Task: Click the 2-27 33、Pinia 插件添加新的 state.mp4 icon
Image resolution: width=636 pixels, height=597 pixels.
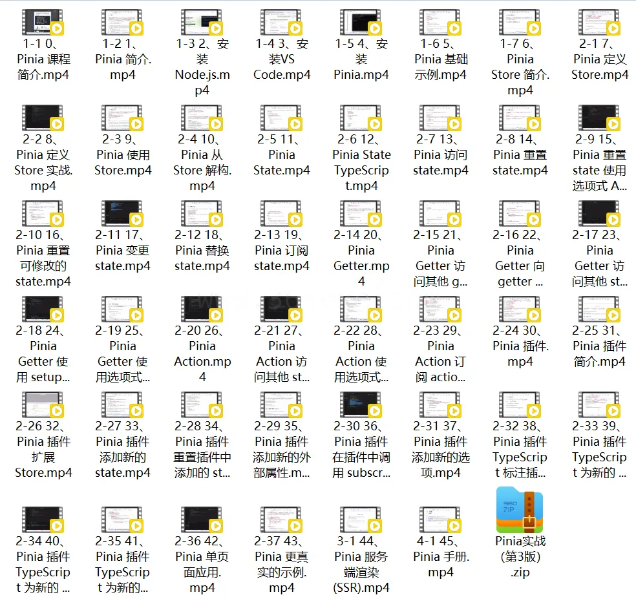Action: click(123, 404)
